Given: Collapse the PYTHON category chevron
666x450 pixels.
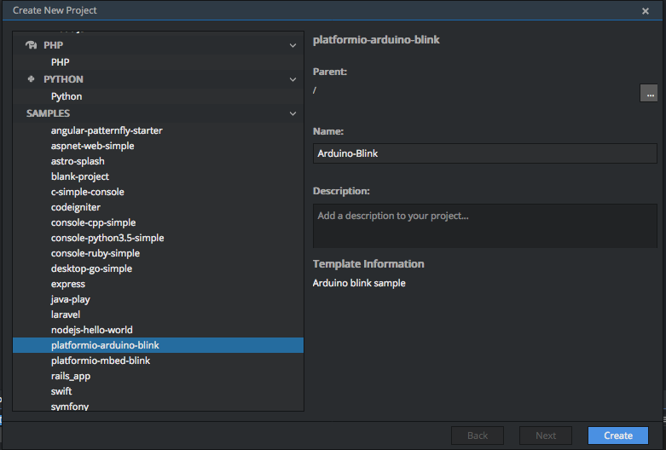Looking at the screenshot, I should (292, 79).
